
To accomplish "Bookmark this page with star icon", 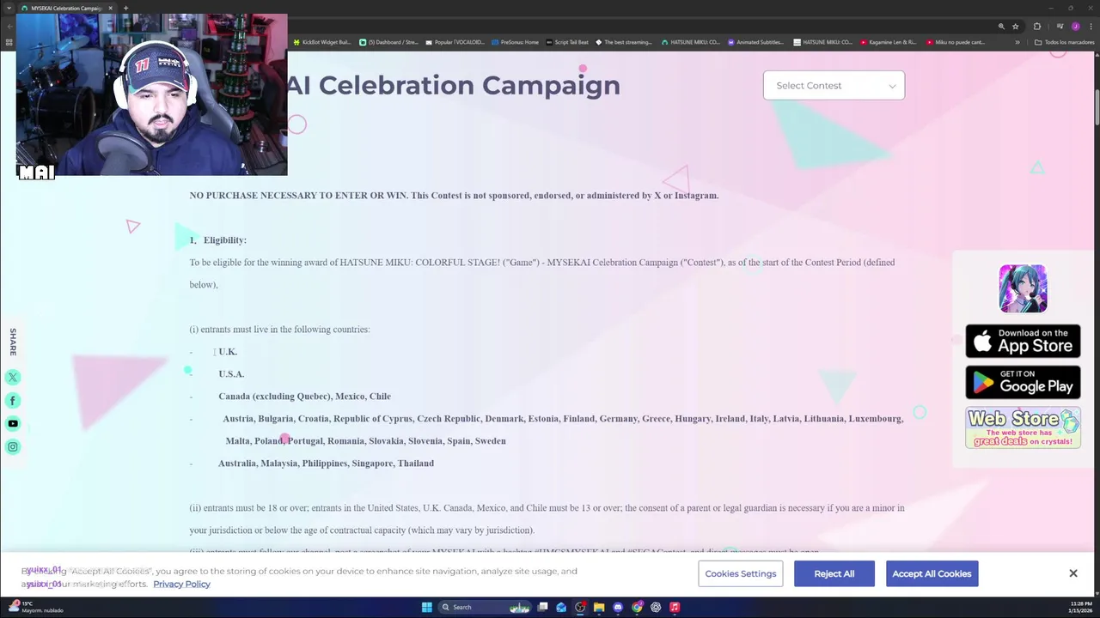I will 1015,27.
